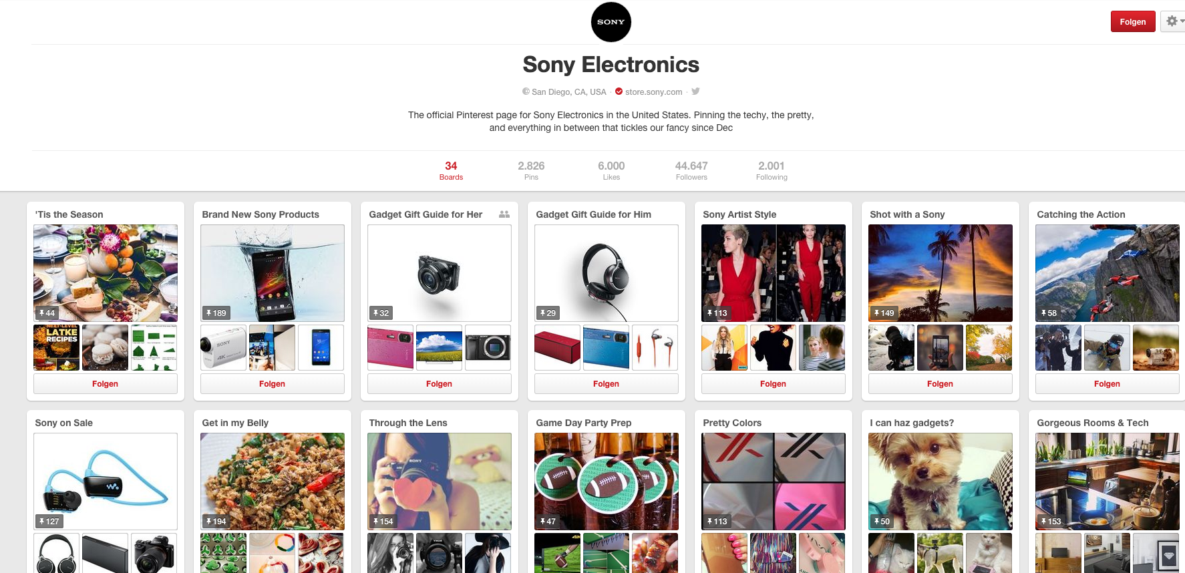
Task: Toggle Folgen for 'Tis the Season board
Action: point(106,383)
